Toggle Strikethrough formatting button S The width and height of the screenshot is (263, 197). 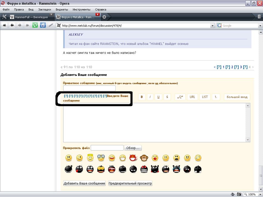coord(167,97)
